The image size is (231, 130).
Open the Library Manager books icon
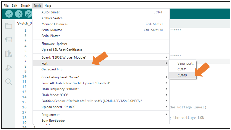9,54
